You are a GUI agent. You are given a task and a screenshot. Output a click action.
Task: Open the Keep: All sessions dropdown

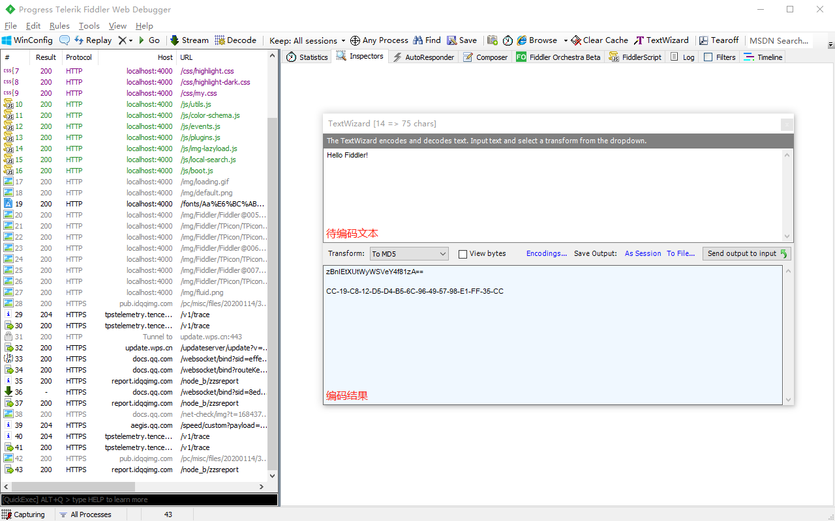(x=307, y=40)
